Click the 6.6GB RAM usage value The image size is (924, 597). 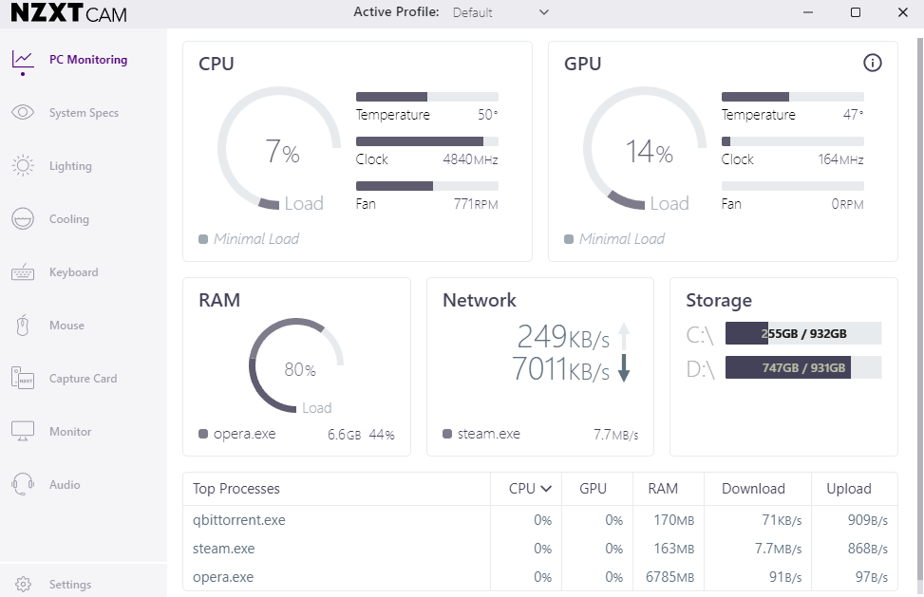click(x=344, y=435)
